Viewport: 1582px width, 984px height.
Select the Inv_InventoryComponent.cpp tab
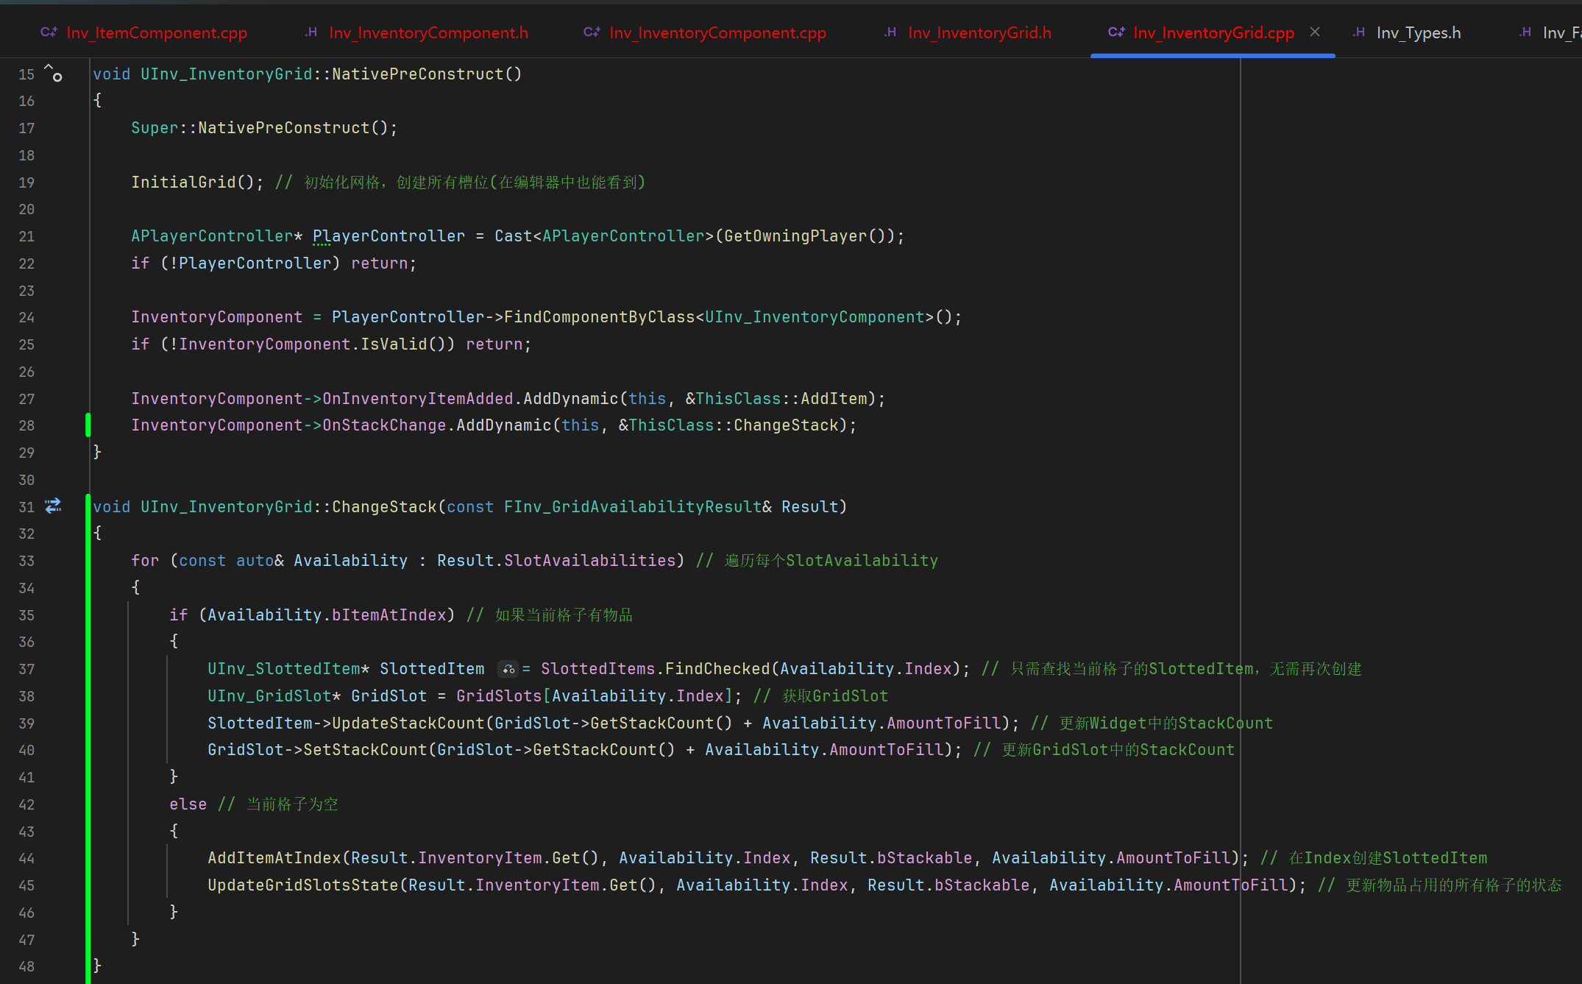click(717, 33)
